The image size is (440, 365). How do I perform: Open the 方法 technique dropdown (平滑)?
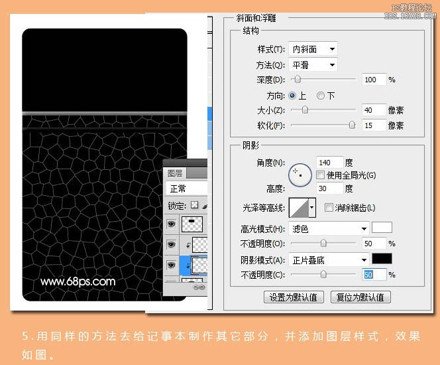(313, 65)
